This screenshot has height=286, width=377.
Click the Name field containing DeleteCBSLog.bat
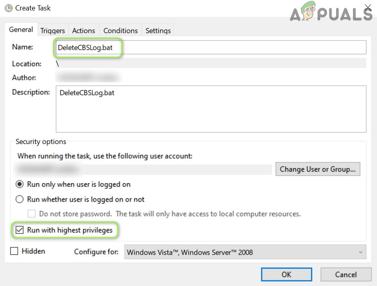[x=211, y=47]
